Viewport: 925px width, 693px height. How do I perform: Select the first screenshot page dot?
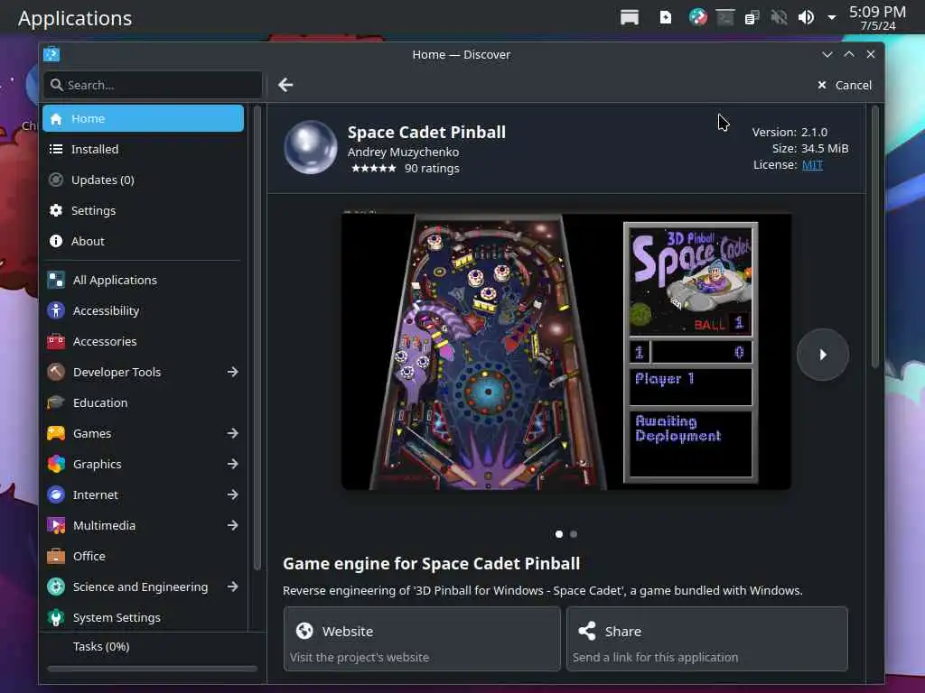[x=558, y=534]
